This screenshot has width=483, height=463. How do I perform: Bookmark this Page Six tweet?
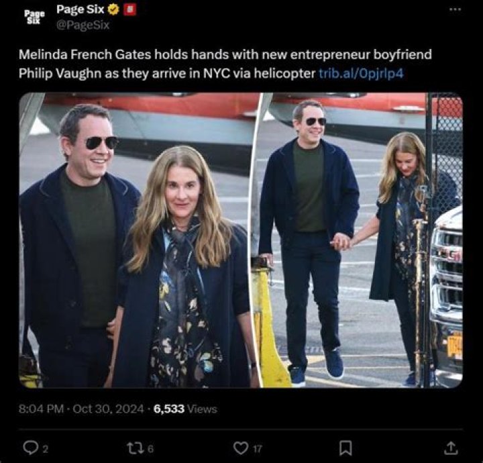(x=345, y=446)
